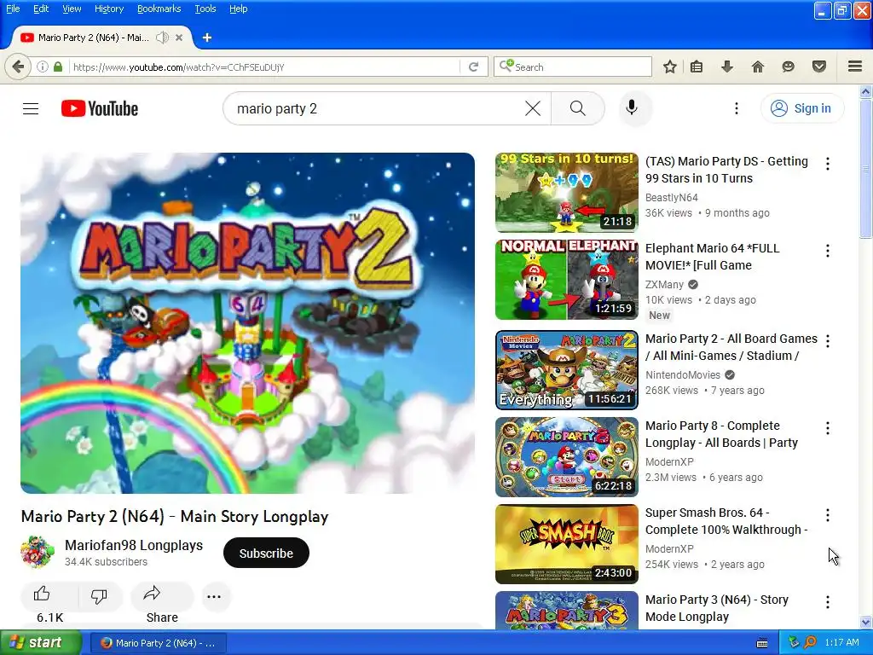Open the Tools menu

205,9
